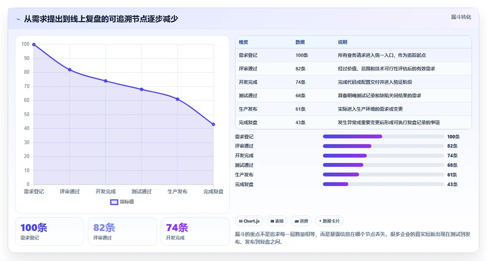Viewport: 487px width, 261px height.
Task: Click the 68 data point for 测试通过
Action: 141,89
